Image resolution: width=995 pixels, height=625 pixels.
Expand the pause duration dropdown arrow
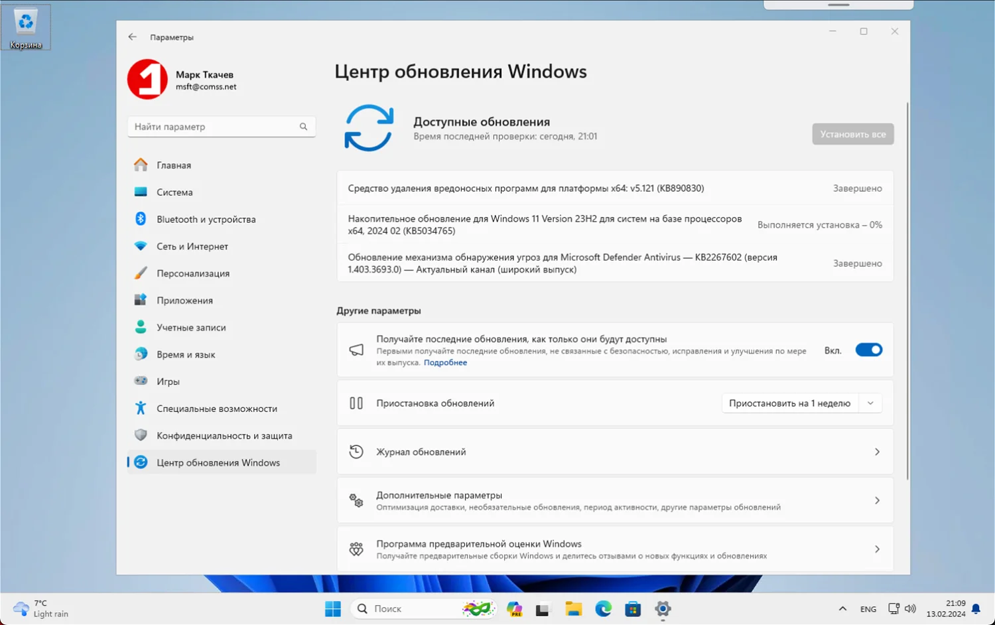[x=870, y=403]
